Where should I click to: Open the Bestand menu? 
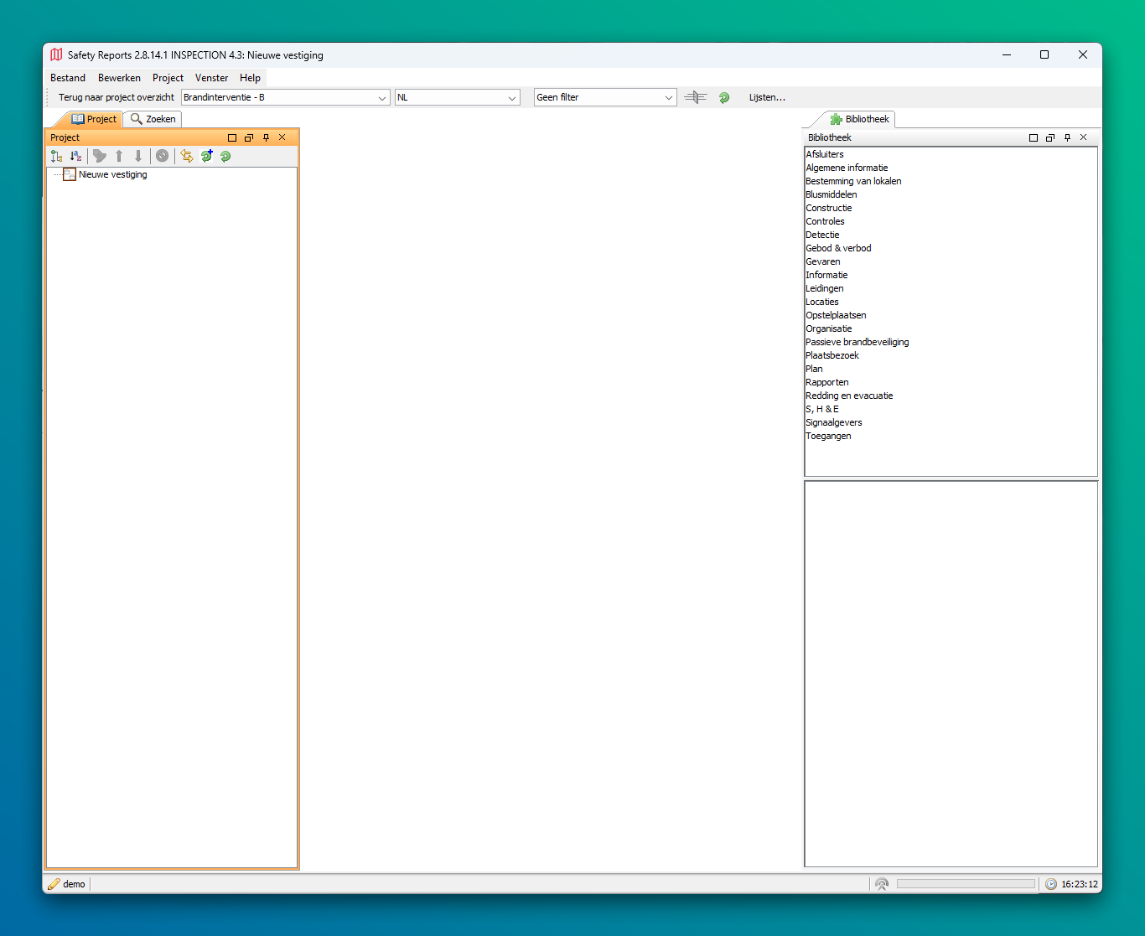(x=68, y=78)
